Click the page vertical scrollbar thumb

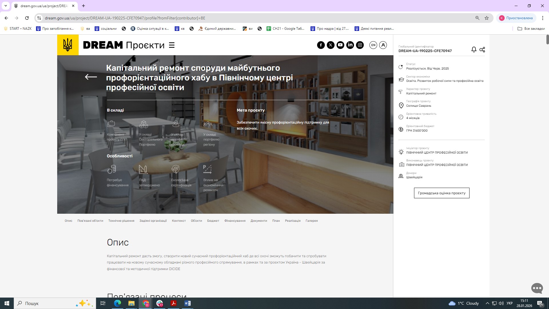click(547, 39)
